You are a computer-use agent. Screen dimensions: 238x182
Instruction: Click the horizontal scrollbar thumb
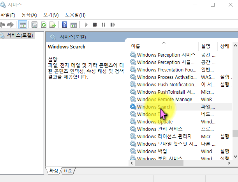[x=159, y=163]
